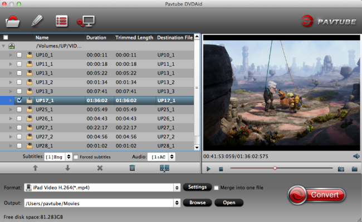Click the Destination File column header
The image size is (362, 222).
click(x=175, y=37)
